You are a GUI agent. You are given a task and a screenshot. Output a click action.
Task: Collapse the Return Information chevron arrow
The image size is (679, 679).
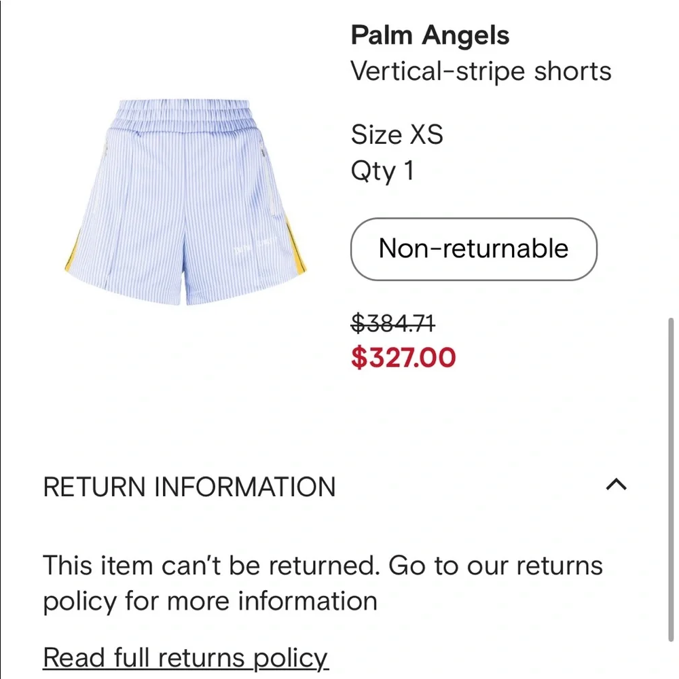(x=616, y=485)
